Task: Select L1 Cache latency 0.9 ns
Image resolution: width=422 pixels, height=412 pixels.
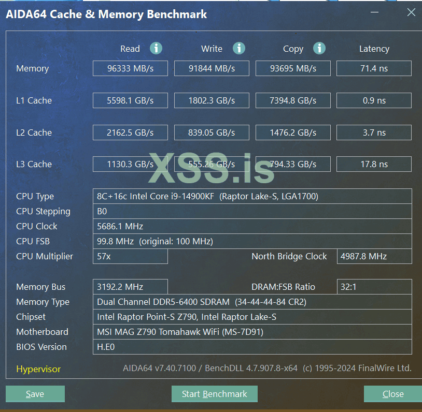Action: pyautogui.click(x=374, y=100)
